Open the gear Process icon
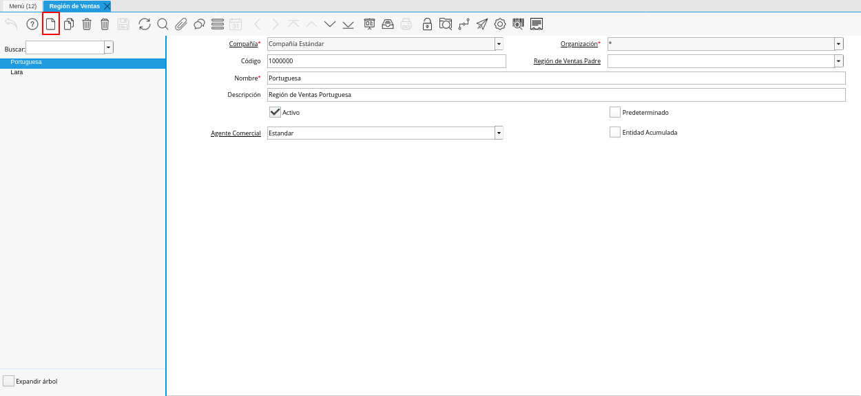 point(500,24)
